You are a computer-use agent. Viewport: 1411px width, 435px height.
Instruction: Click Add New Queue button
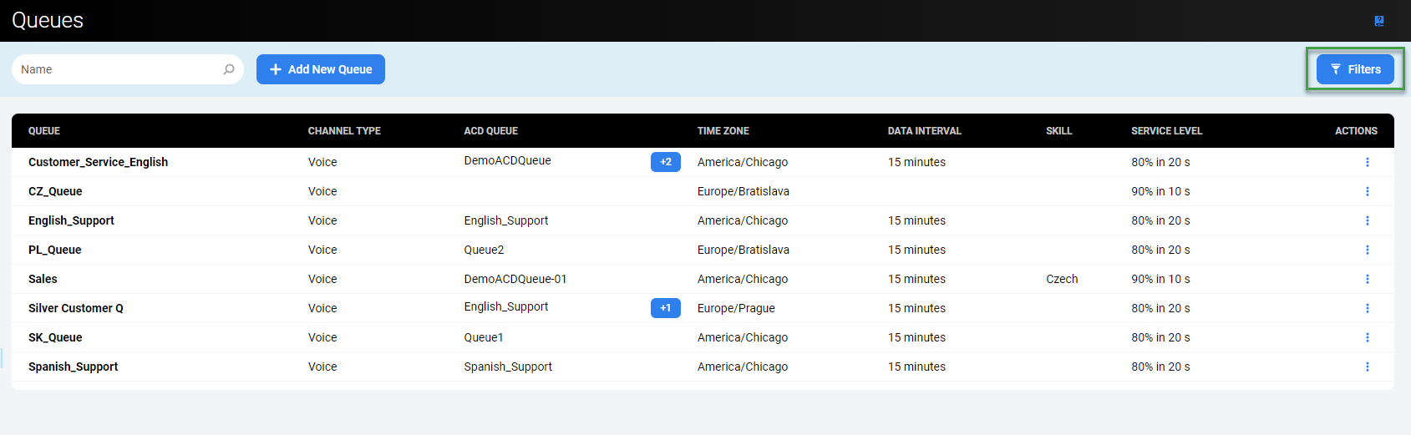(321, 69)
